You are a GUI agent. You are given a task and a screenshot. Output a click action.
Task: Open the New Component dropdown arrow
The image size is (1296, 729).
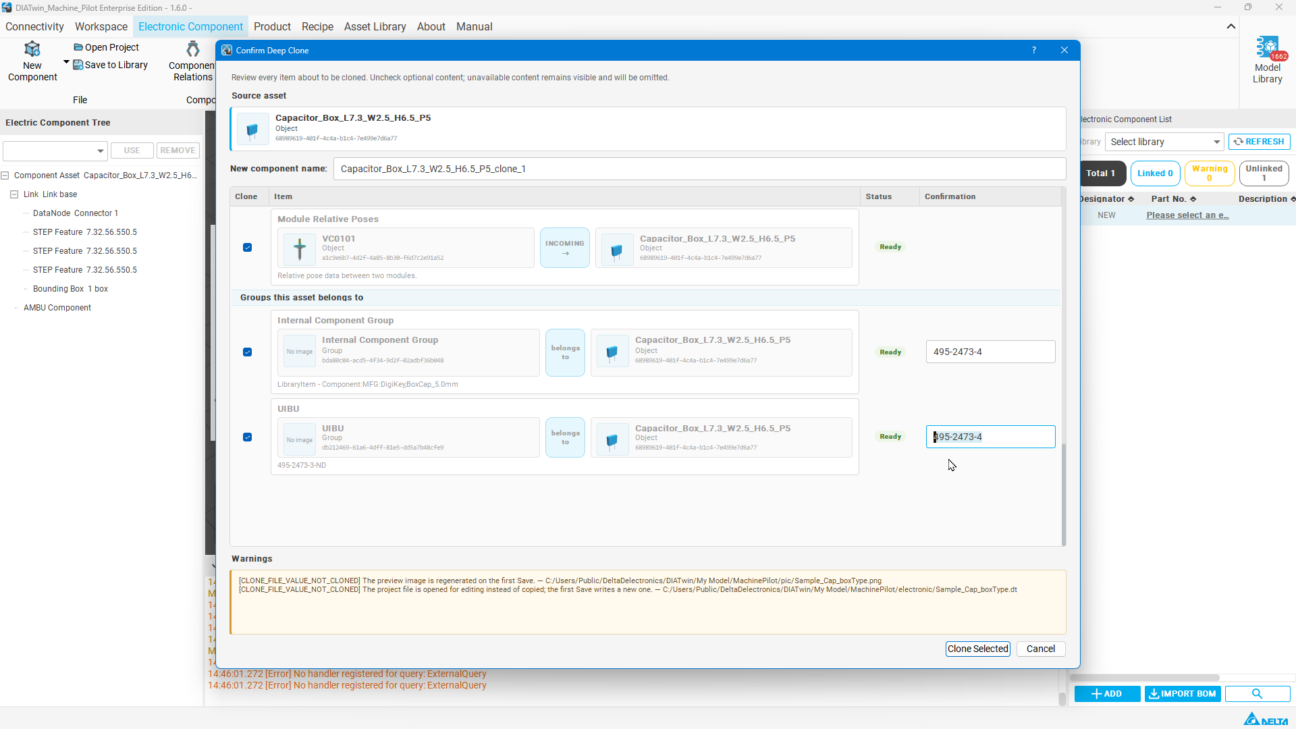66,62
